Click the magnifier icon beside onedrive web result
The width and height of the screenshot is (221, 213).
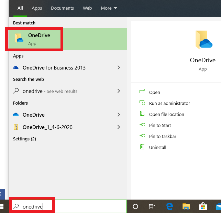click(16, 91)
